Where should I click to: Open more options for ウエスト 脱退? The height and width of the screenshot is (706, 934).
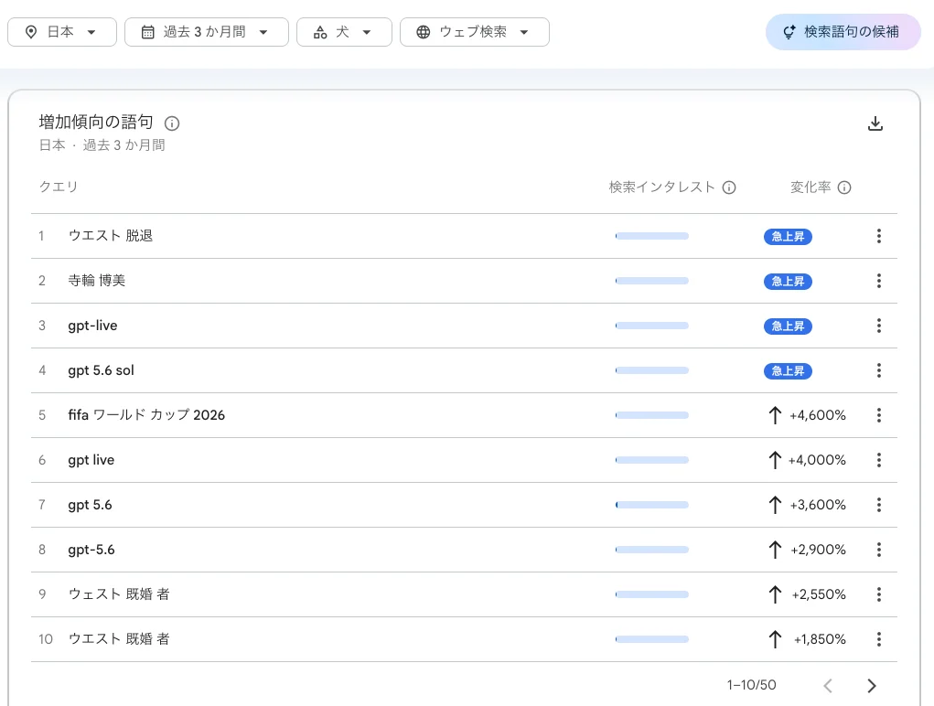[878, 236]
